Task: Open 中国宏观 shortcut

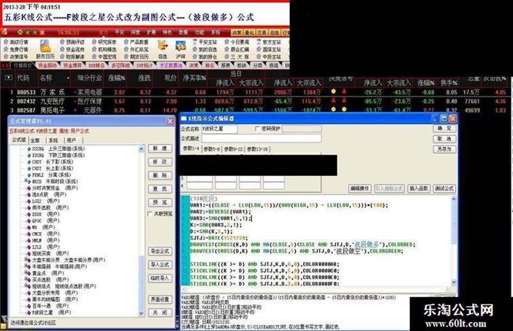Action: pos(104,57)
